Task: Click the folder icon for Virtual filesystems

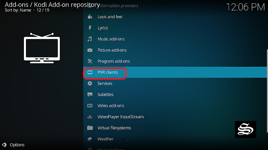Action: [x=90, y=128]
